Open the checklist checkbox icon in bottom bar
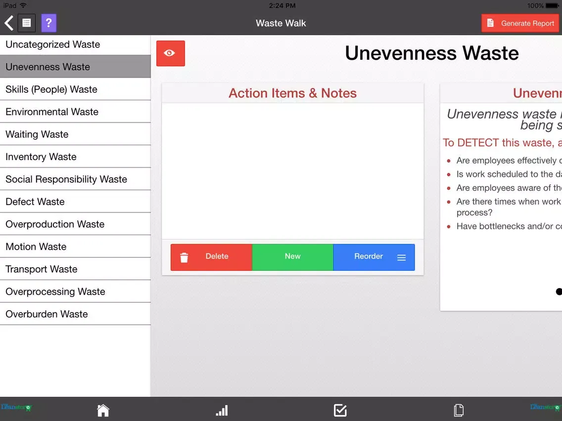 click(x=340, y=410)
